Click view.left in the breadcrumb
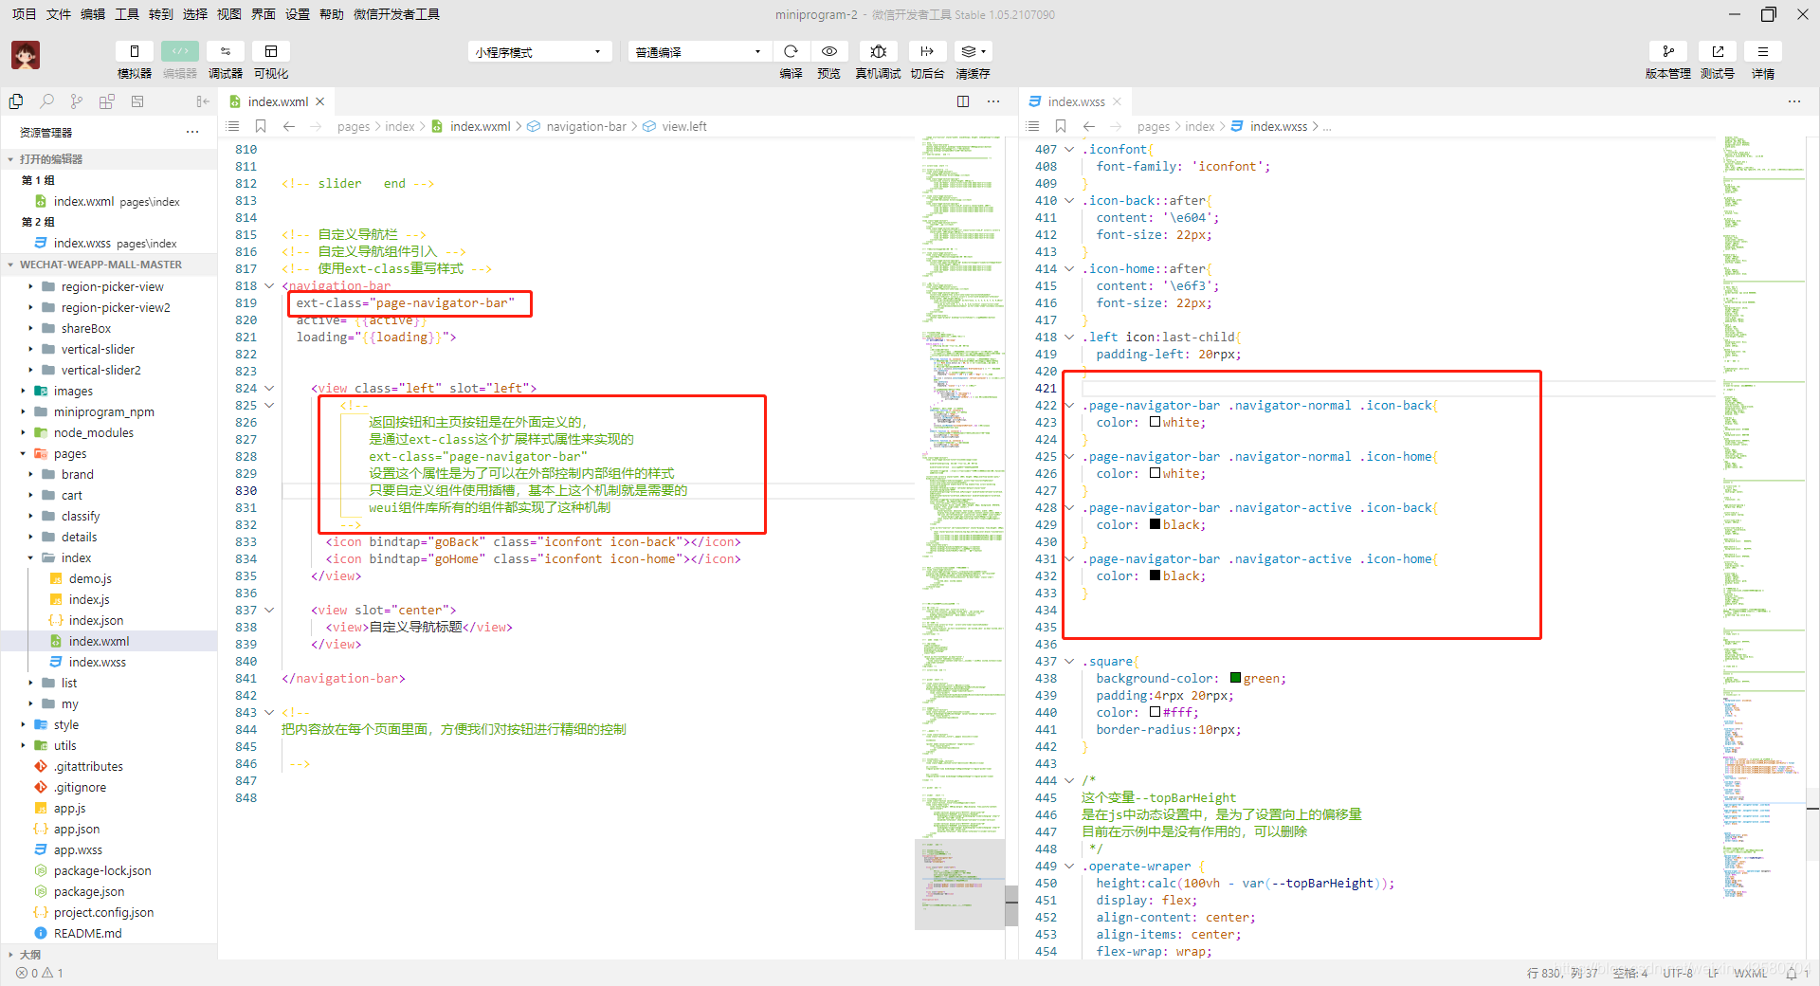 click(x=684, y=126)
